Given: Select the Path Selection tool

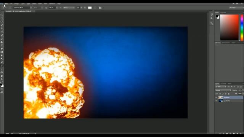Looking at the screenshot, I should point(2,69).
